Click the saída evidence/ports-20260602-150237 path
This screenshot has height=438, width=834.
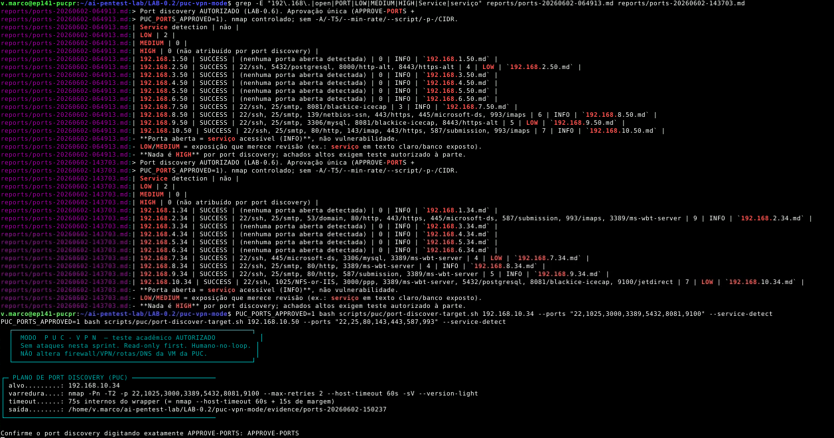(x=228, y=409)
